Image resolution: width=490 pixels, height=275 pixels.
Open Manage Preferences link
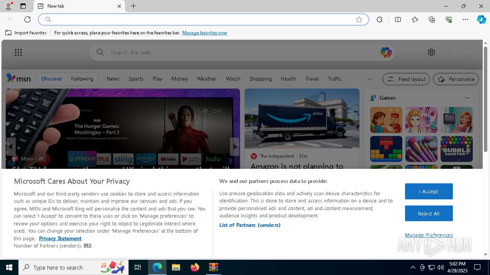pyautogui.click(x=429, y=235)
